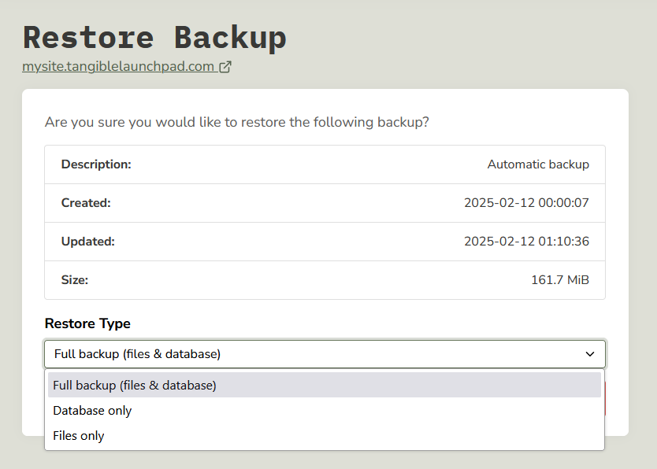657x469 pixels.
Task: Click the updated timestamp 2025-02-12 01:10:36
Action: tap(526, 242)
